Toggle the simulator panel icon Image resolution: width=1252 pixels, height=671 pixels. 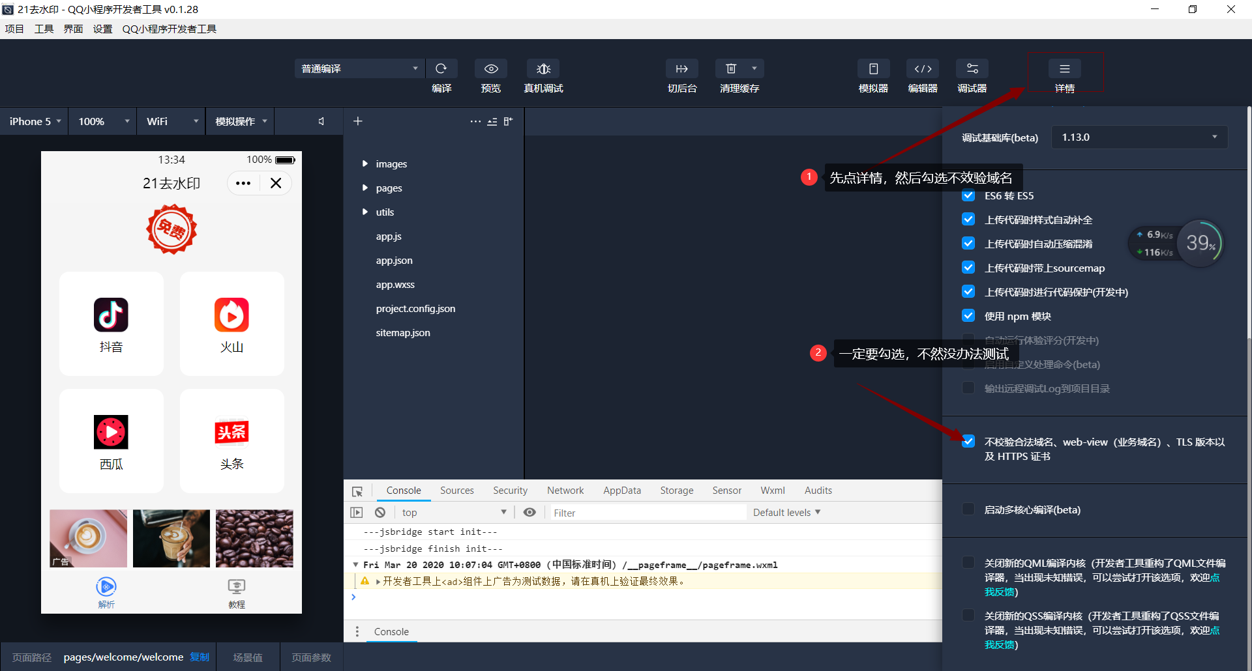point(873,69)
